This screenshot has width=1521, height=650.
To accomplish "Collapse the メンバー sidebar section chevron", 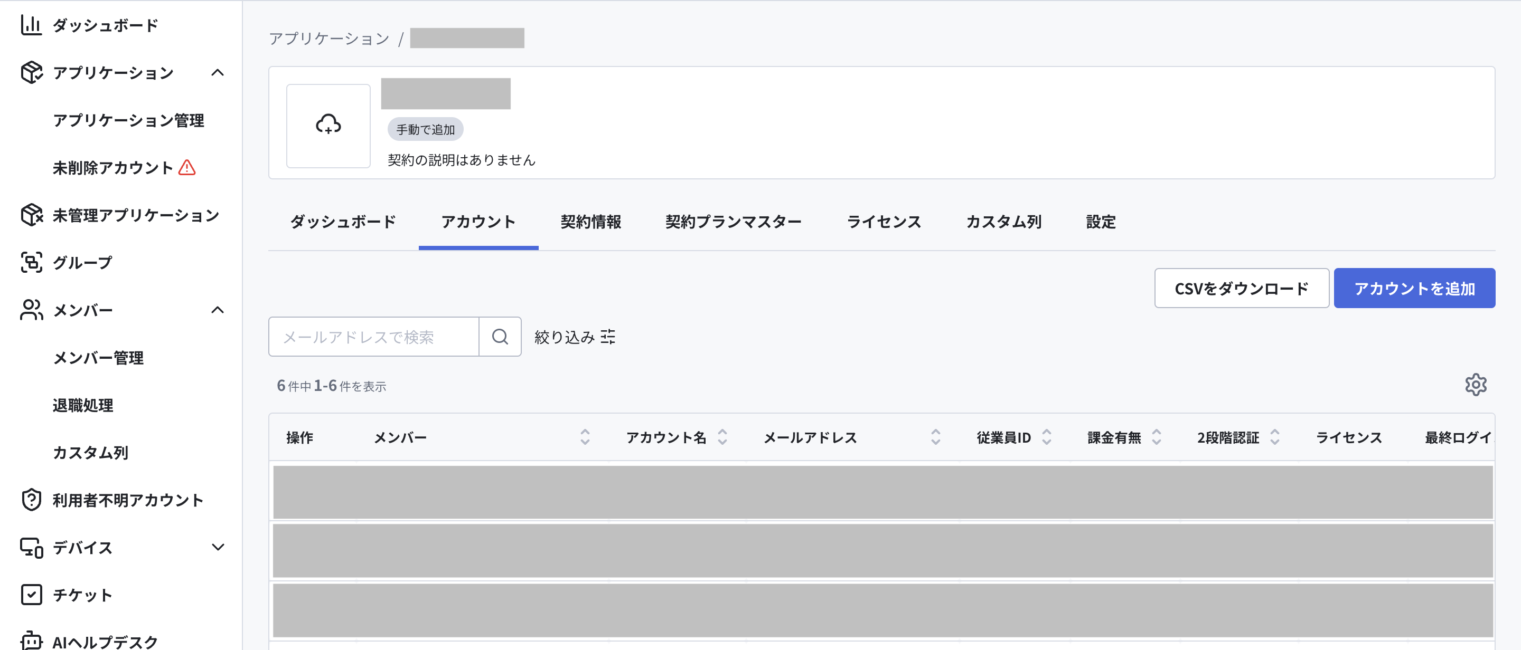I will [x=217, y=310].
